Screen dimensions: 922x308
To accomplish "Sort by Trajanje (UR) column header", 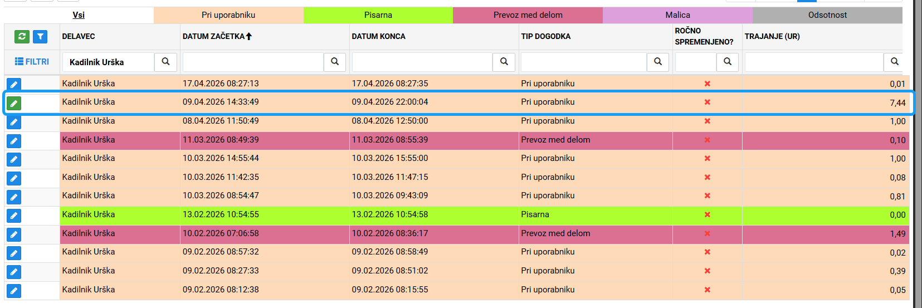I will pos(772,36).
